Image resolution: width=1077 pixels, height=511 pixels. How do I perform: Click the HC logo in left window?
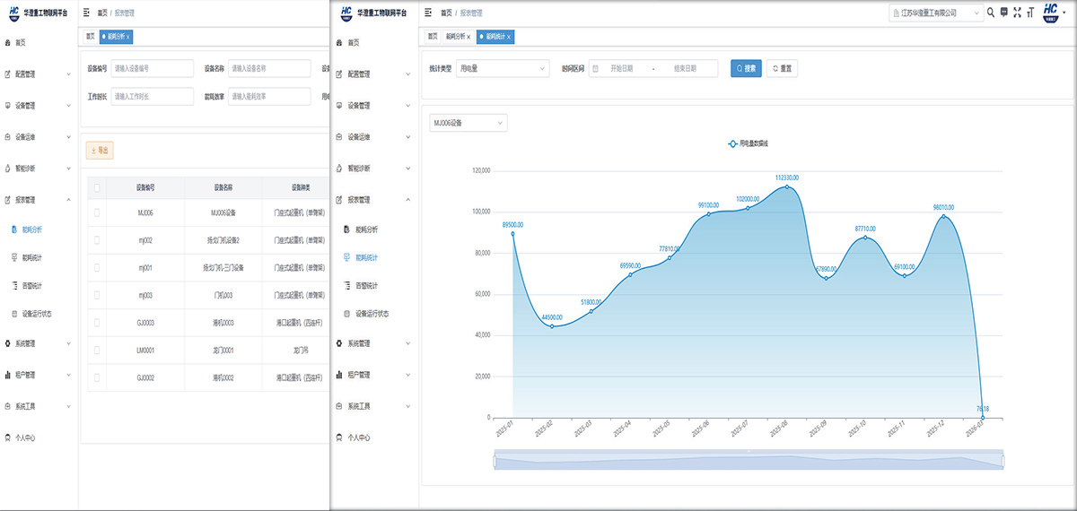point(13,13)
